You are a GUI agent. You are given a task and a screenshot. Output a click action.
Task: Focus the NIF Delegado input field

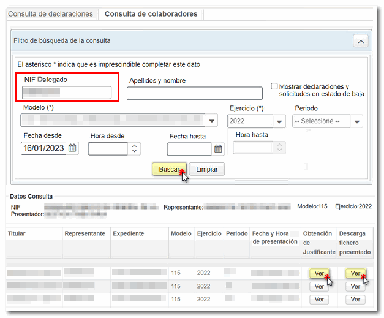point(66,93)
